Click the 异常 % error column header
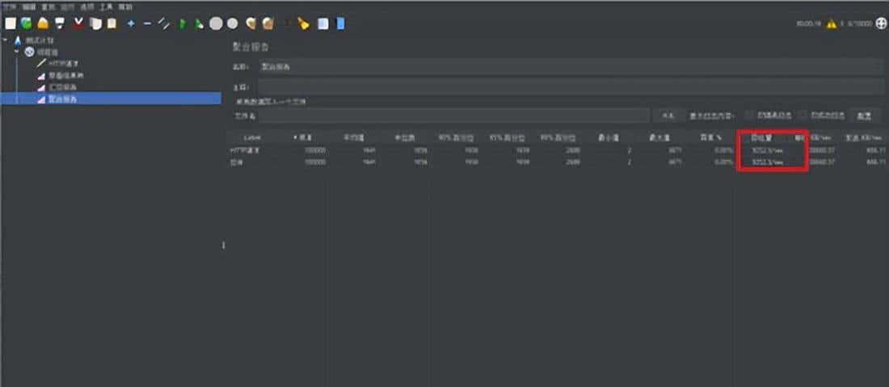889x387 pixels. (x=710, y=137)
